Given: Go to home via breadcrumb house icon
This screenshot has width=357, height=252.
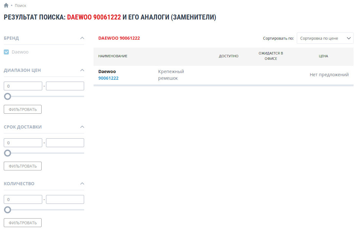Looking at the screenshot, I should point(6,5).
